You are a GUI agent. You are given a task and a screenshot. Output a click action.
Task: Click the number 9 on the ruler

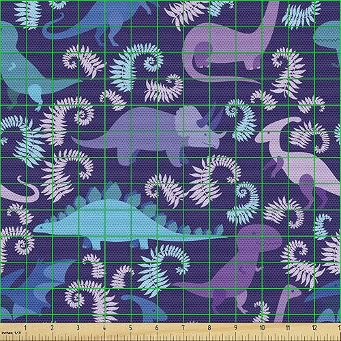[x=235, y=328]
